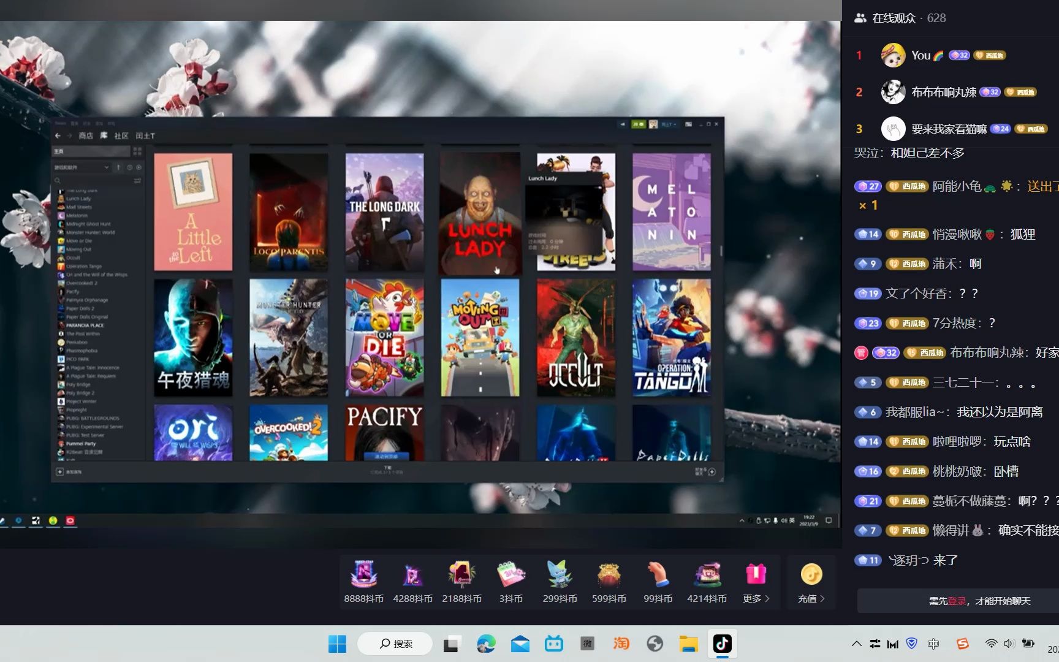Send the 2188抖币 gift
1059x662 pixels.
pyautogui.click(x=461, y=582)
